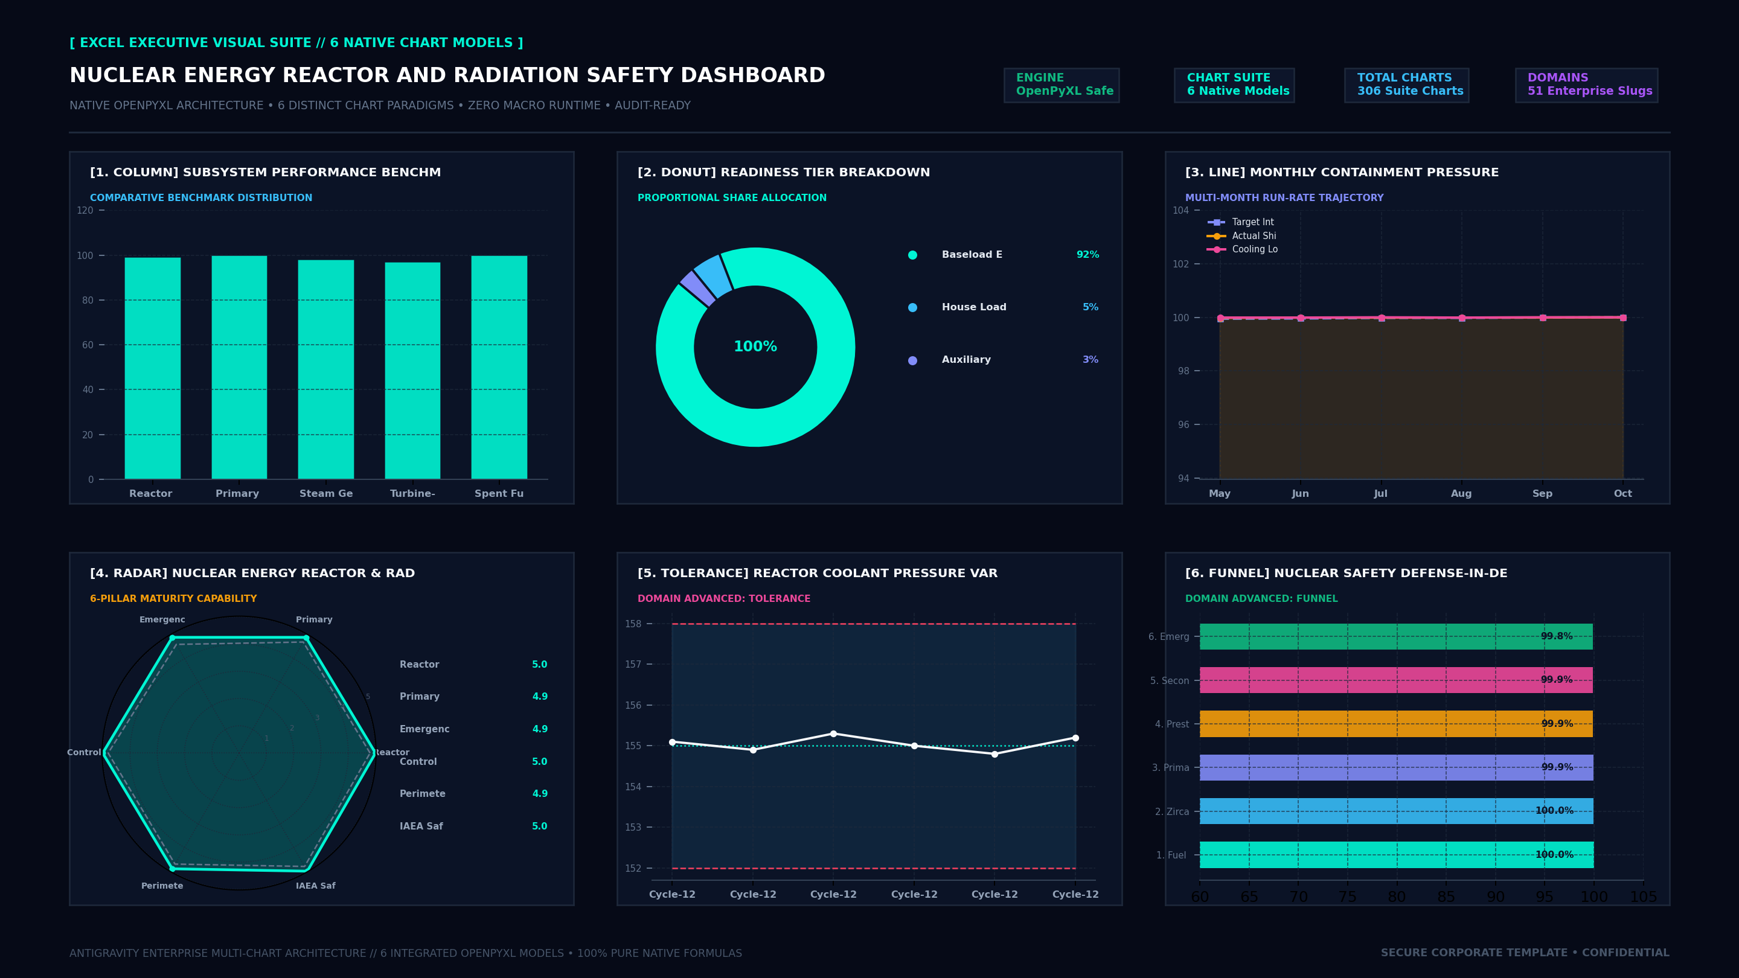Click the 100% donut center label
Viewport: 1739px width, 978px height.
[755, 347]
